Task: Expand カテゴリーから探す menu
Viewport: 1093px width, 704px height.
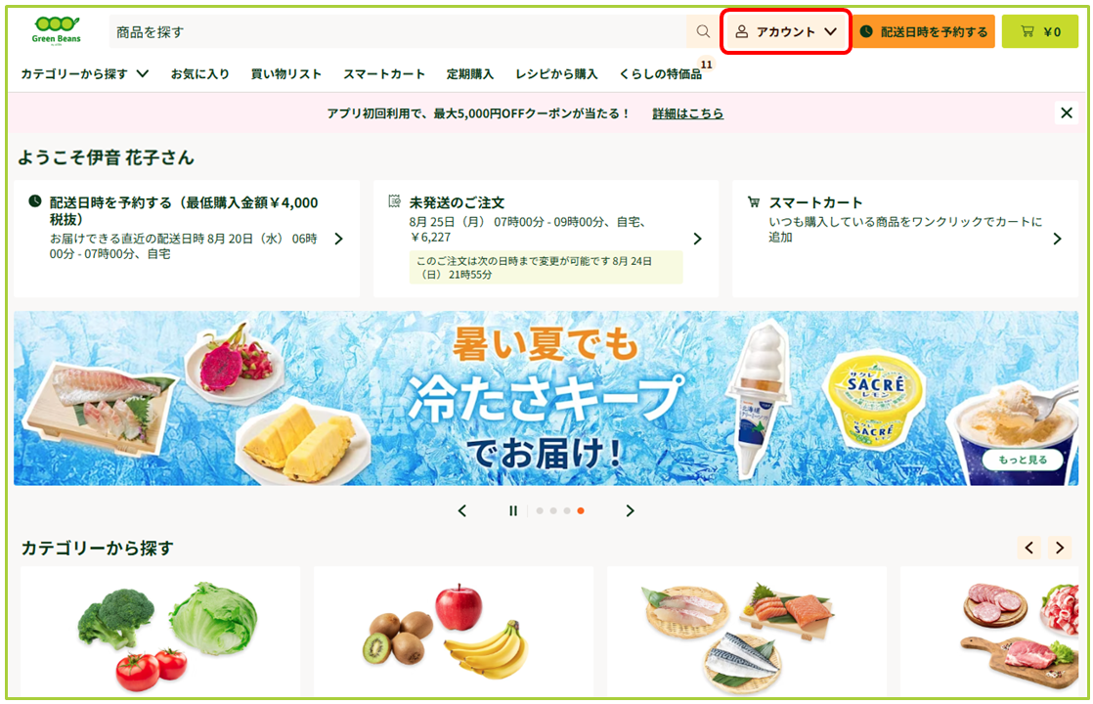Action: coord(84,74)
